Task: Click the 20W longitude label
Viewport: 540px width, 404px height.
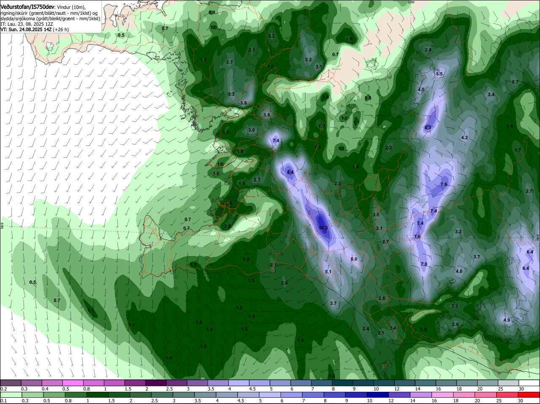Action: (411, 2)
